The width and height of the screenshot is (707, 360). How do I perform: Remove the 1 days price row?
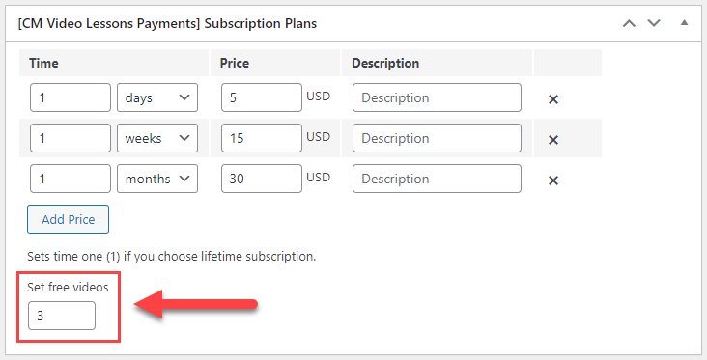click(x=553, y=99)
